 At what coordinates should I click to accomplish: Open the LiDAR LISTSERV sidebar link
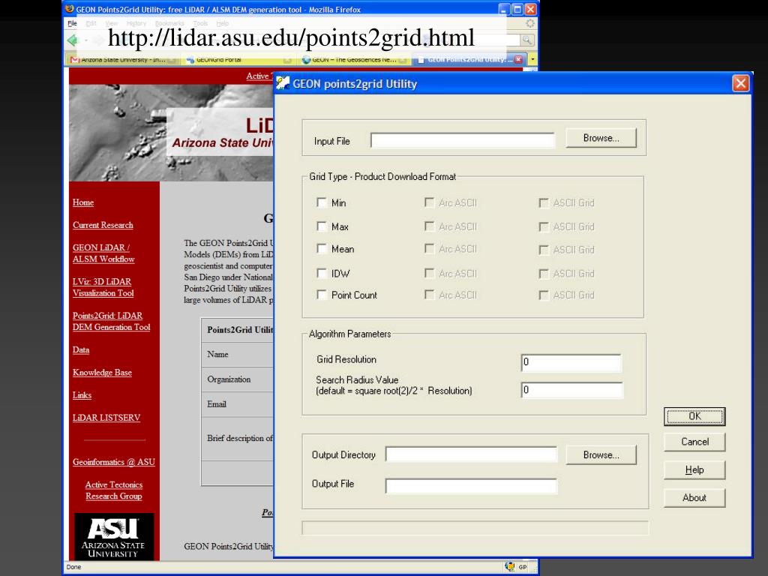pyautogui.click(x=106, y=417)
